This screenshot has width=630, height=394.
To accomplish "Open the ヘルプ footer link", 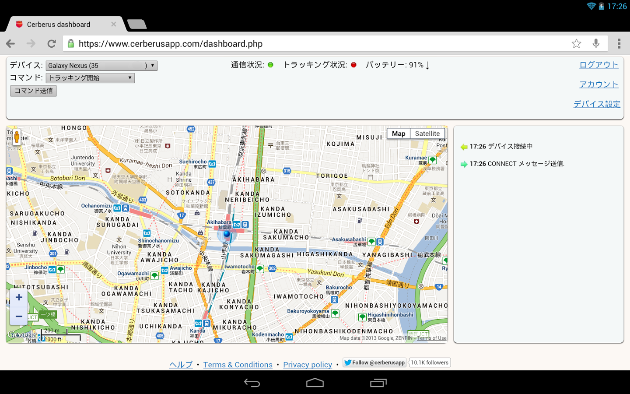I will [181, 365].
